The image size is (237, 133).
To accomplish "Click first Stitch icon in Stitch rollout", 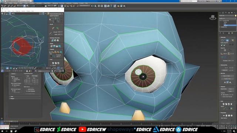I will pos(51,46).
